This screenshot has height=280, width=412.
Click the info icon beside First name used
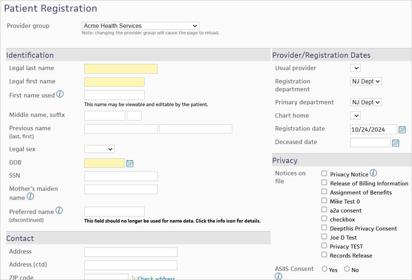point(60,94)
